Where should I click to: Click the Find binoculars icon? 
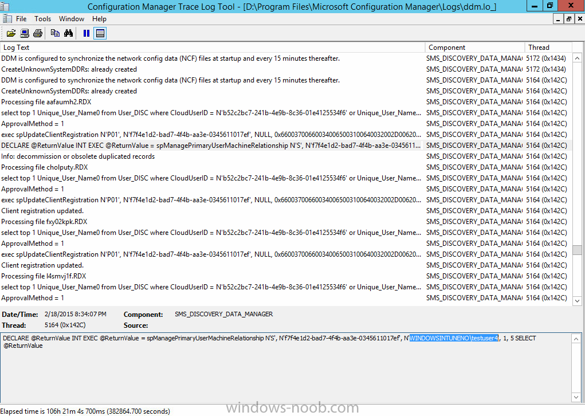click(x=68, y=33)
